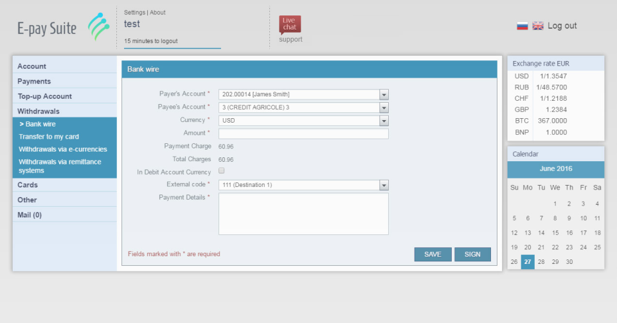The image size is (617, 323).
Task: Click the SAVE button
Action: 433,254
